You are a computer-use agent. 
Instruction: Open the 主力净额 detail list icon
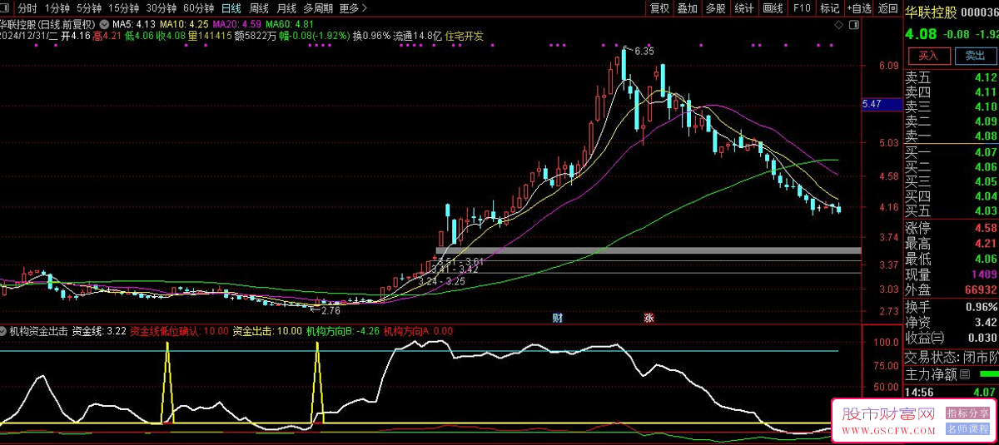pyautogui.click(x=965, y=375)
